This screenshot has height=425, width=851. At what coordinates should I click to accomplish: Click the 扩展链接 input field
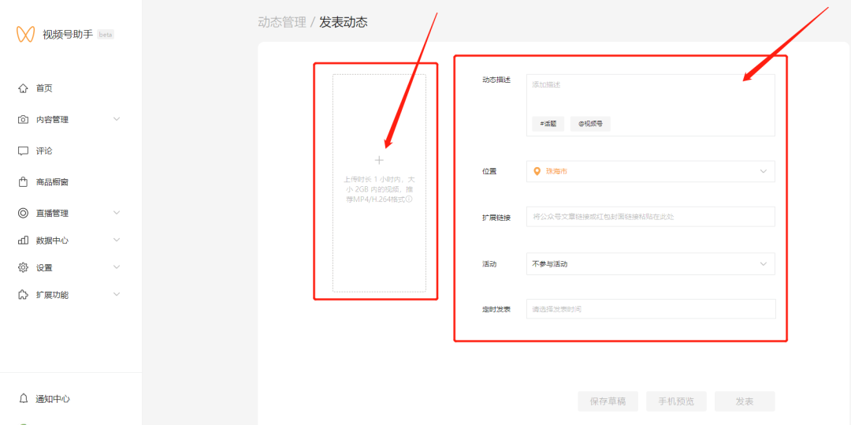coord(651,217)
